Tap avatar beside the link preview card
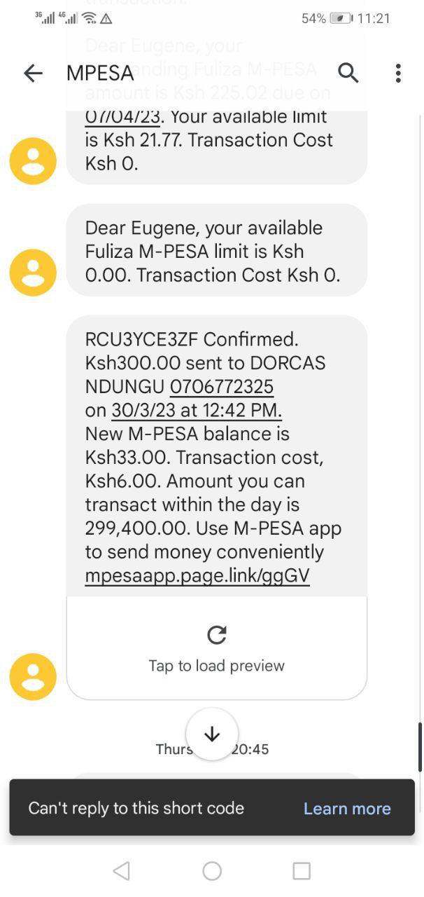This screenshot has height=897, width=424. 33,676
